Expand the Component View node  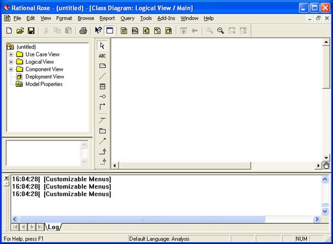(x=11, y=69)
